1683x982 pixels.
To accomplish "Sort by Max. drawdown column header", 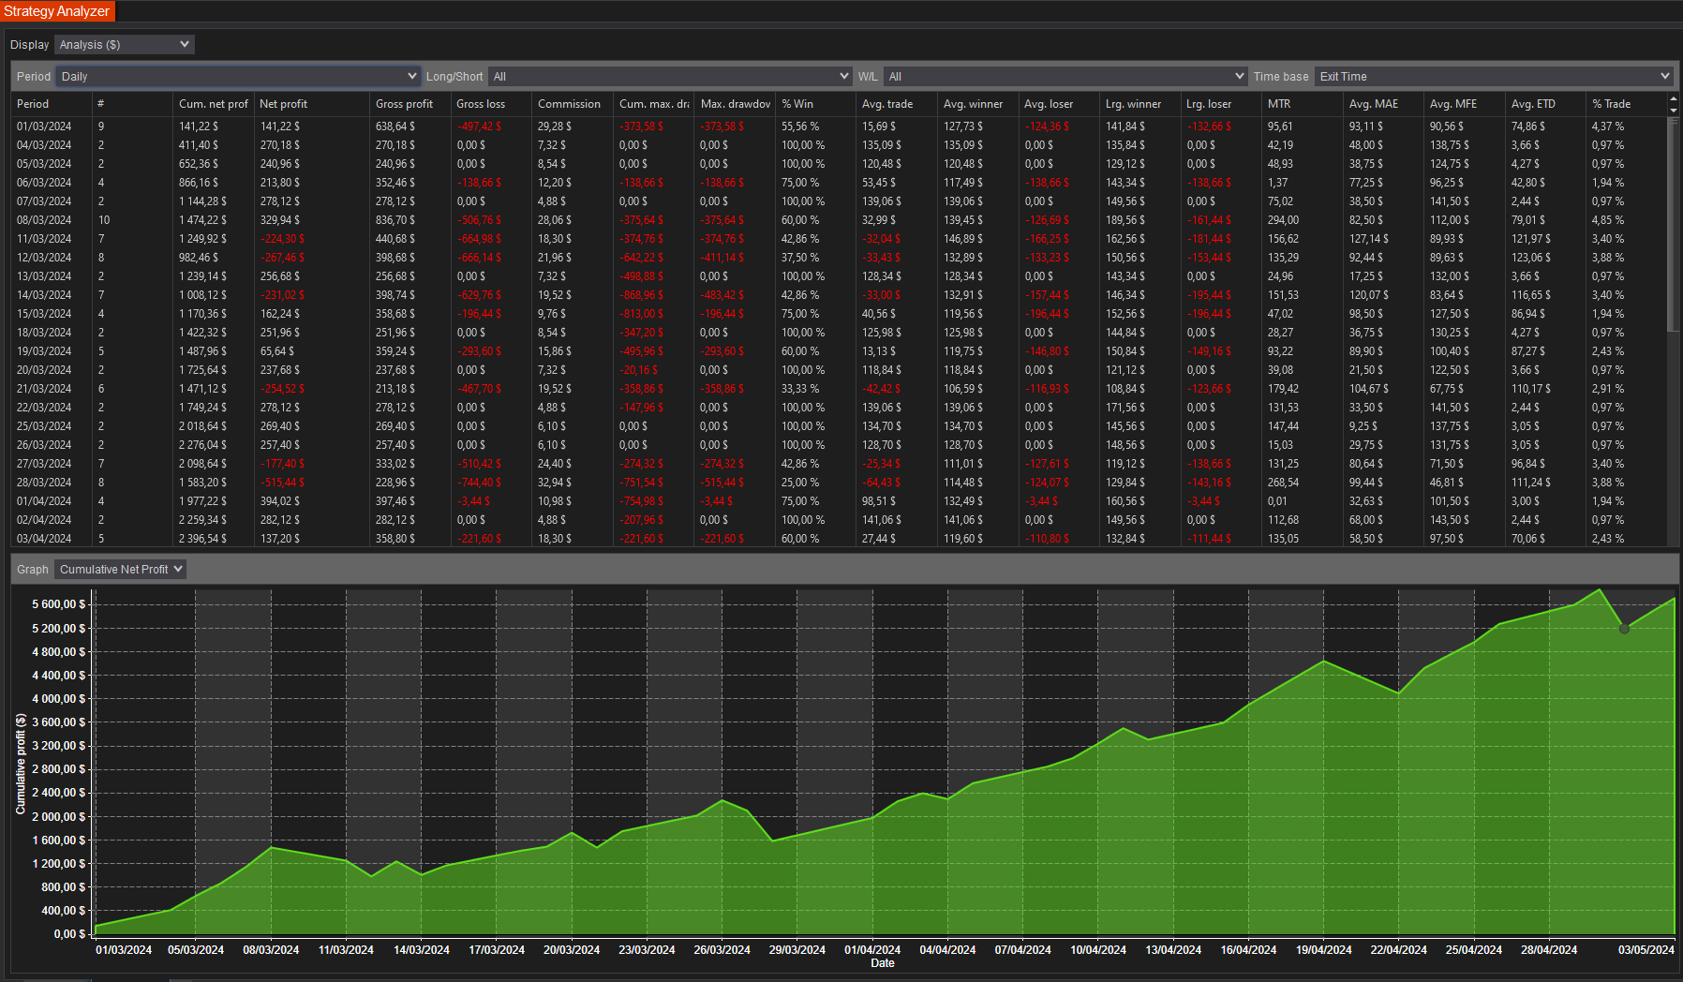I will (x=735, y=104).
